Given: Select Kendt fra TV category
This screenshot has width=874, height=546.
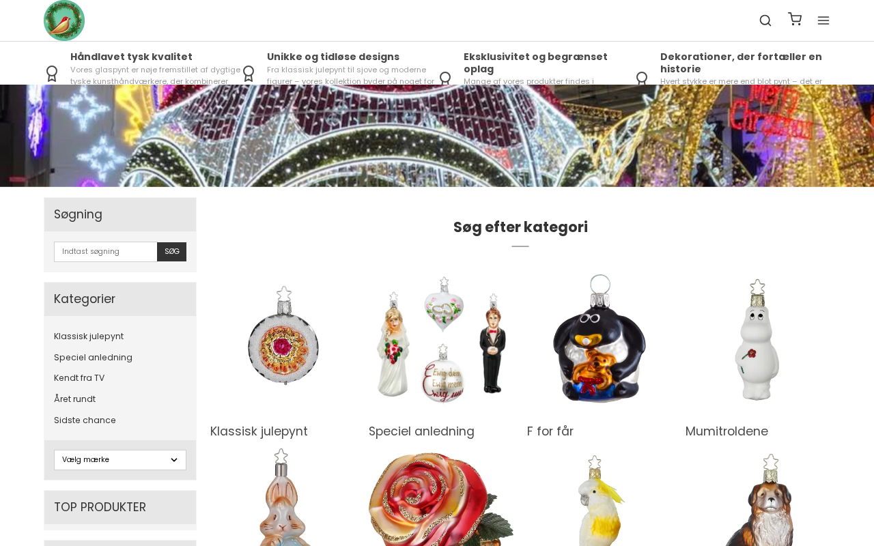Looking at the screenshot, I should click(x=79, y=378).
